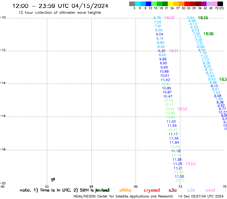The width and height of the screenshot is (227, 199).
Task: Click the 13.11 wave height value
Action: [169, 105]
